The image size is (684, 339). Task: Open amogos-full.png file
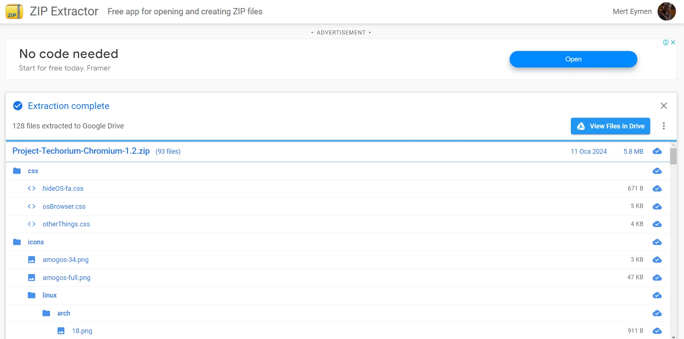(66, 278)
